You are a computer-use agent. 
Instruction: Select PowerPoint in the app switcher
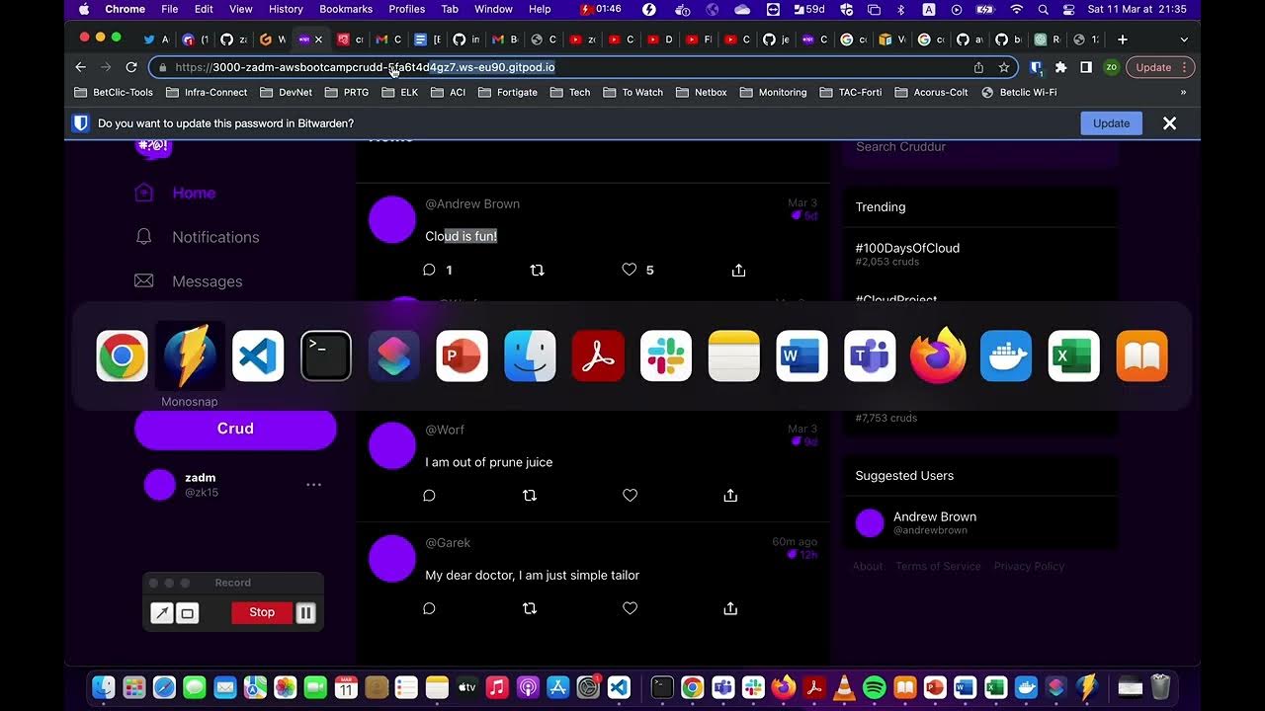tap(462, 355)
